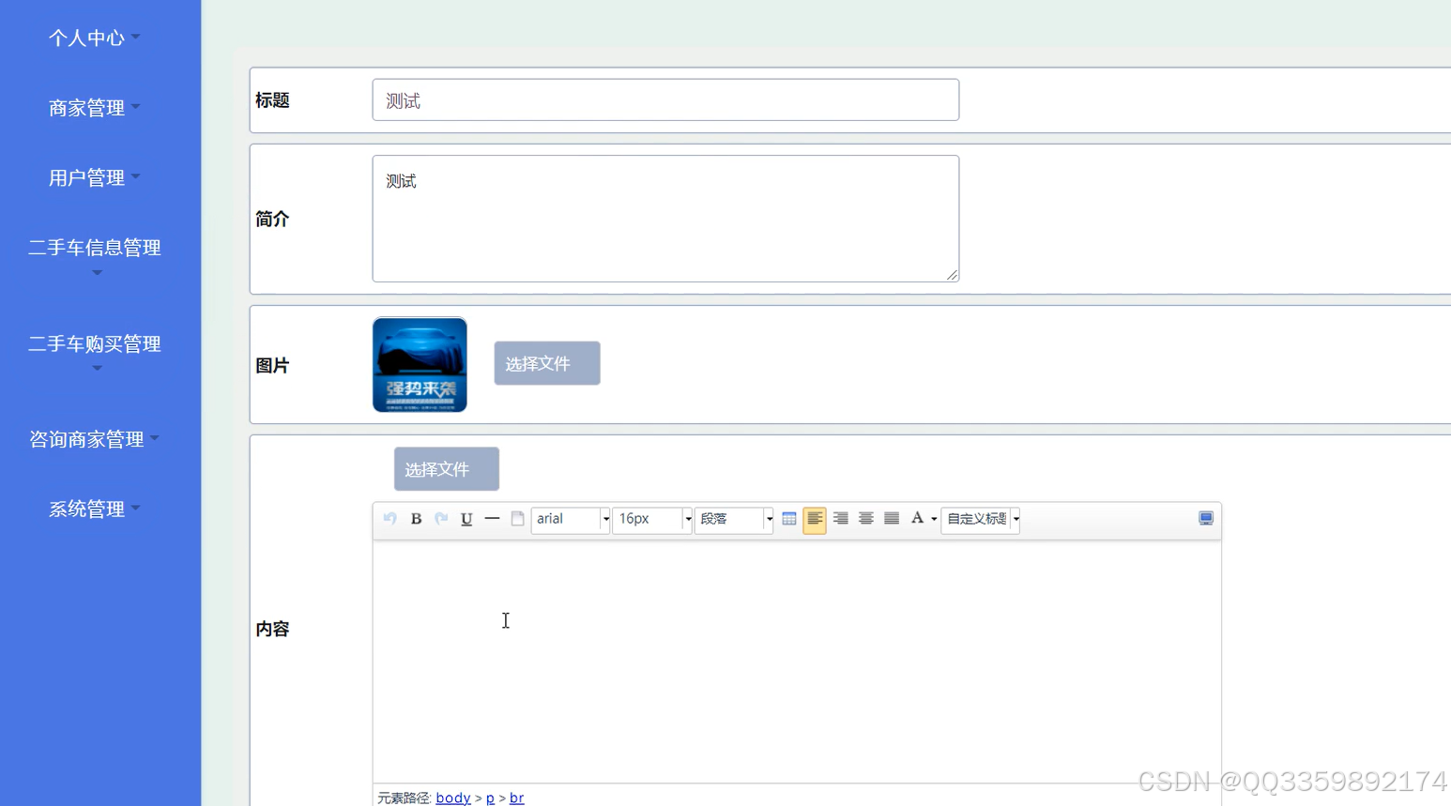Screen dimensions: 1451x806
Task: Toggle bold formatting in the editor
Action: 416,518
